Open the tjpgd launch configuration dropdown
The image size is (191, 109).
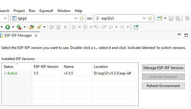76,18
